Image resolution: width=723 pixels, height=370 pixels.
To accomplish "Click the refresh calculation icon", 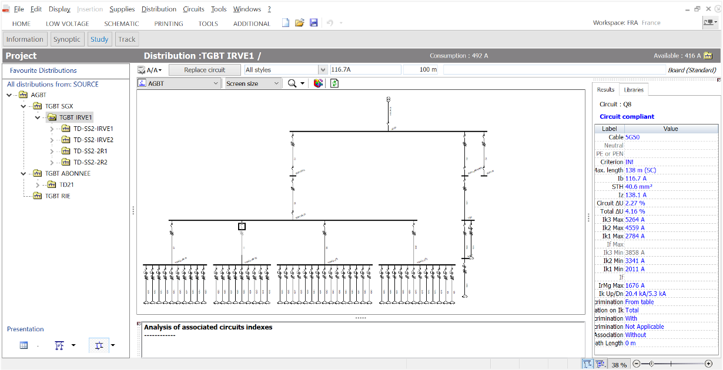I will (334, 83).
